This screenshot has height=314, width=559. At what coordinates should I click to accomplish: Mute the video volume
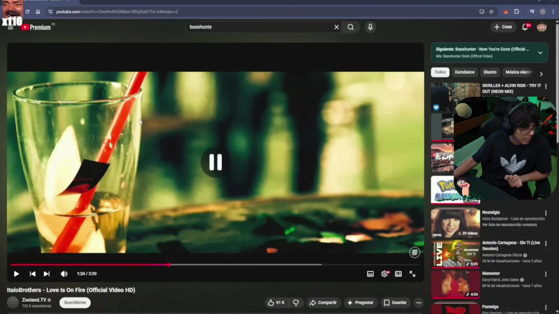pyautogui.click(x=64, y=274)
